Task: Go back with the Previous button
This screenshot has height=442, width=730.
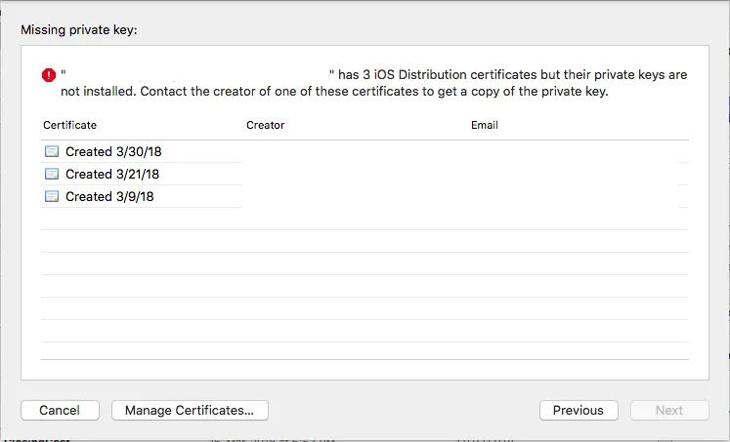Action: (x=579, y=411)
